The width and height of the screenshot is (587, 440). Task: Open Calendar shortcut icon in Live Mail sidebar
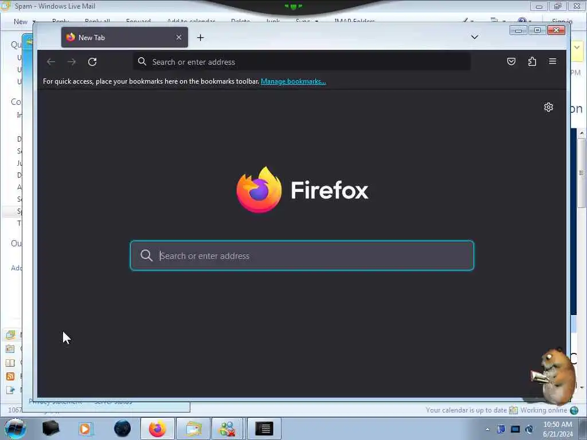coord(10,349)
